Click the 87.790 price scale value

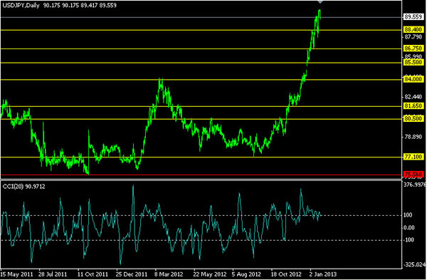click(x=413, y=36)
